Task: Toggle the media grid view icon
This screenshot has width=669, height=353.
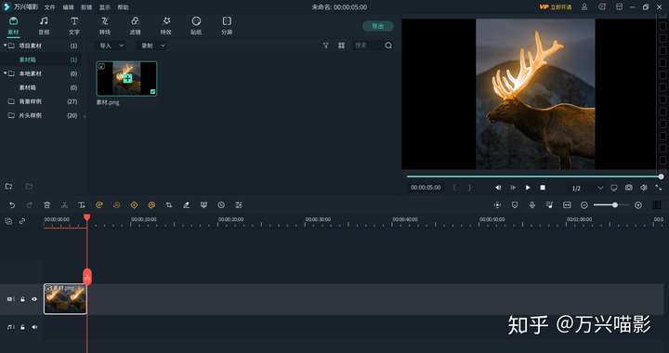Action: 341,46
